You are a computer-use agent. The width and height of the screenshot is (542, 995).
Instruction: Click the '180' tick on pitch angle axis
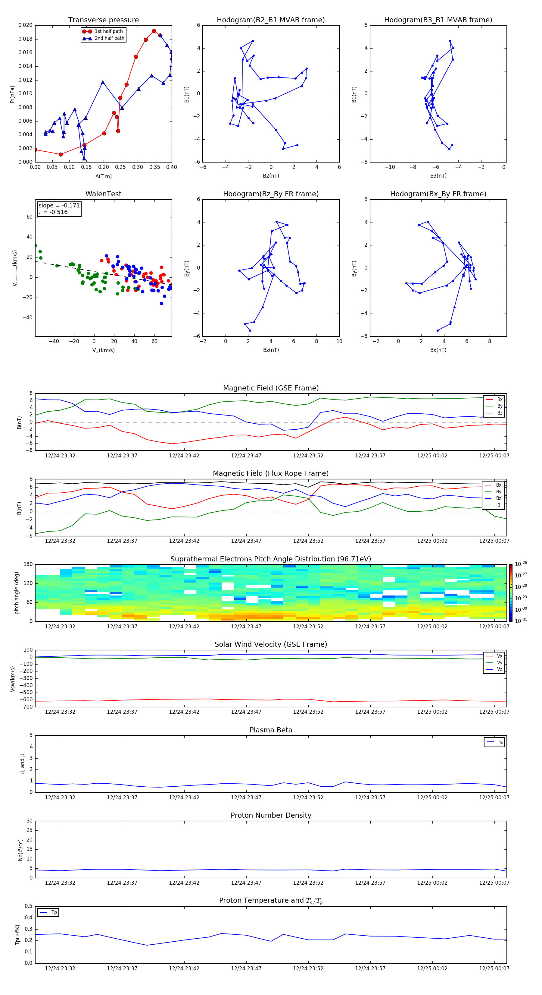click(x=28, y=564)
